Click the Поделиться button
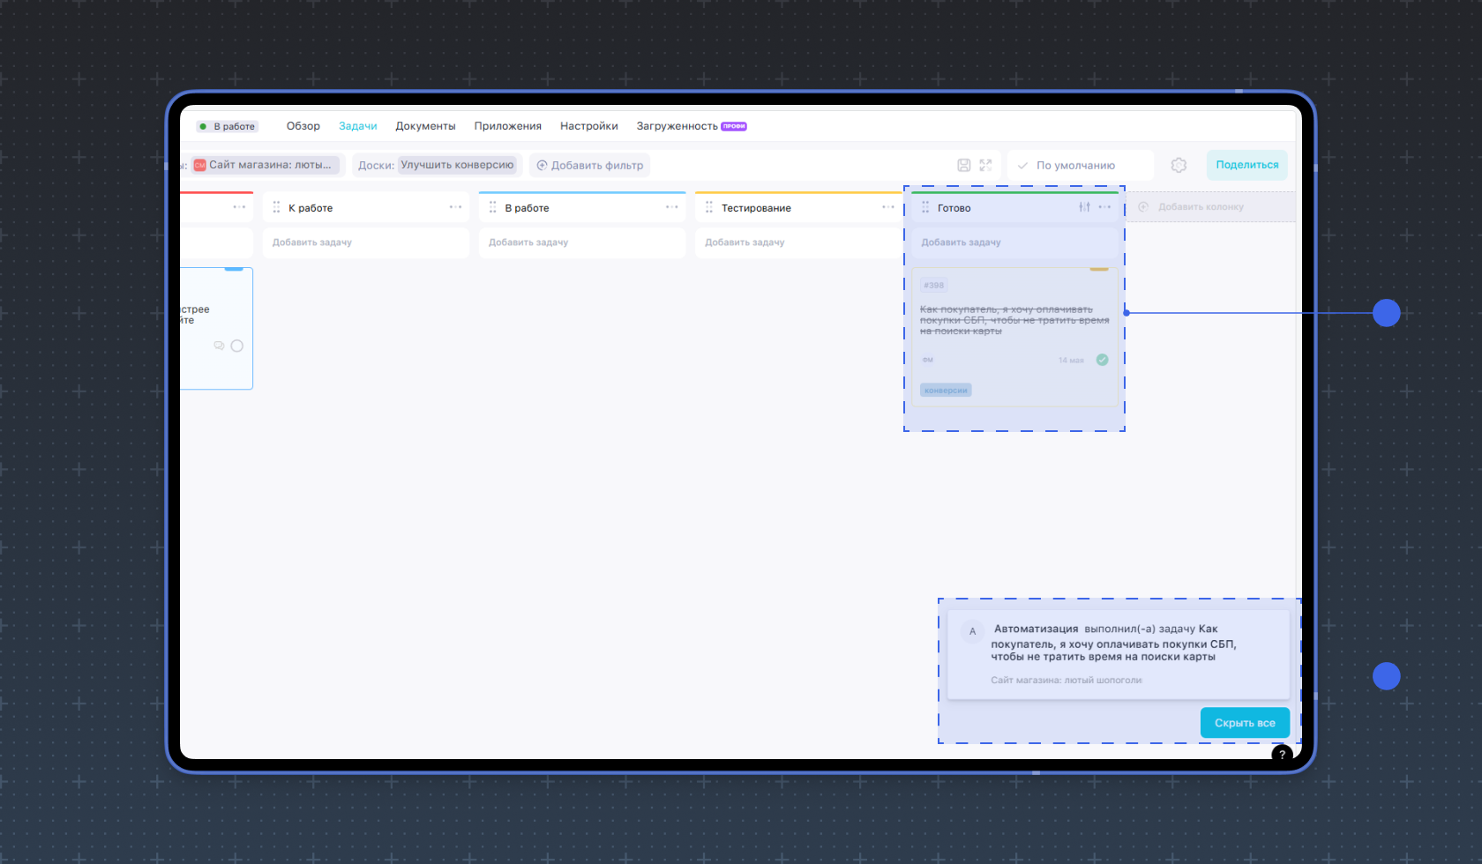 click(1246, 165)
